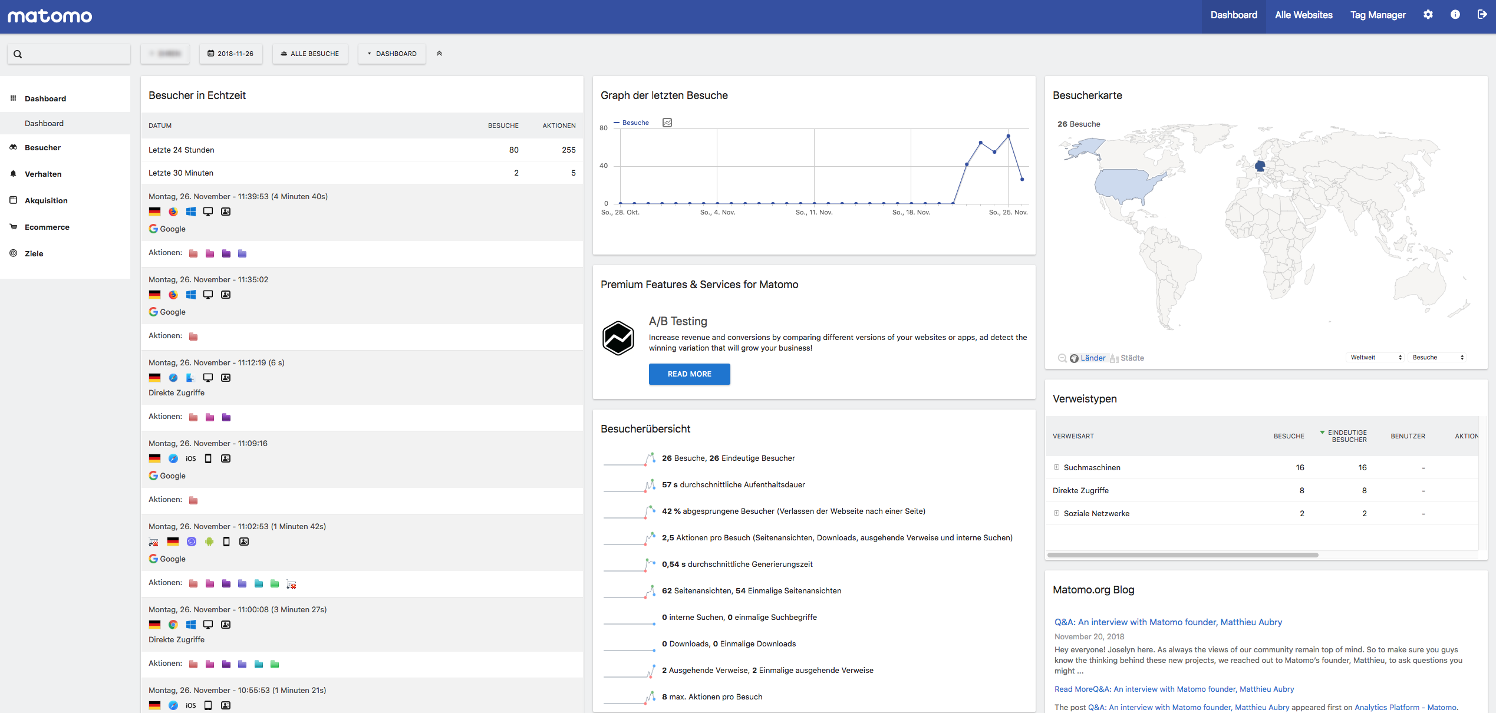Viewport: 1496px width, 713px height.
Task: Click the Matomo logo
Action: (50, 16)
